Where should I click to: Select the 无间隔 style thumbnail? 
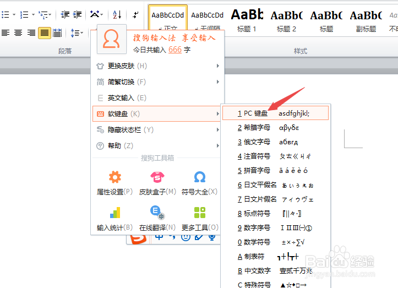[208, 18]
